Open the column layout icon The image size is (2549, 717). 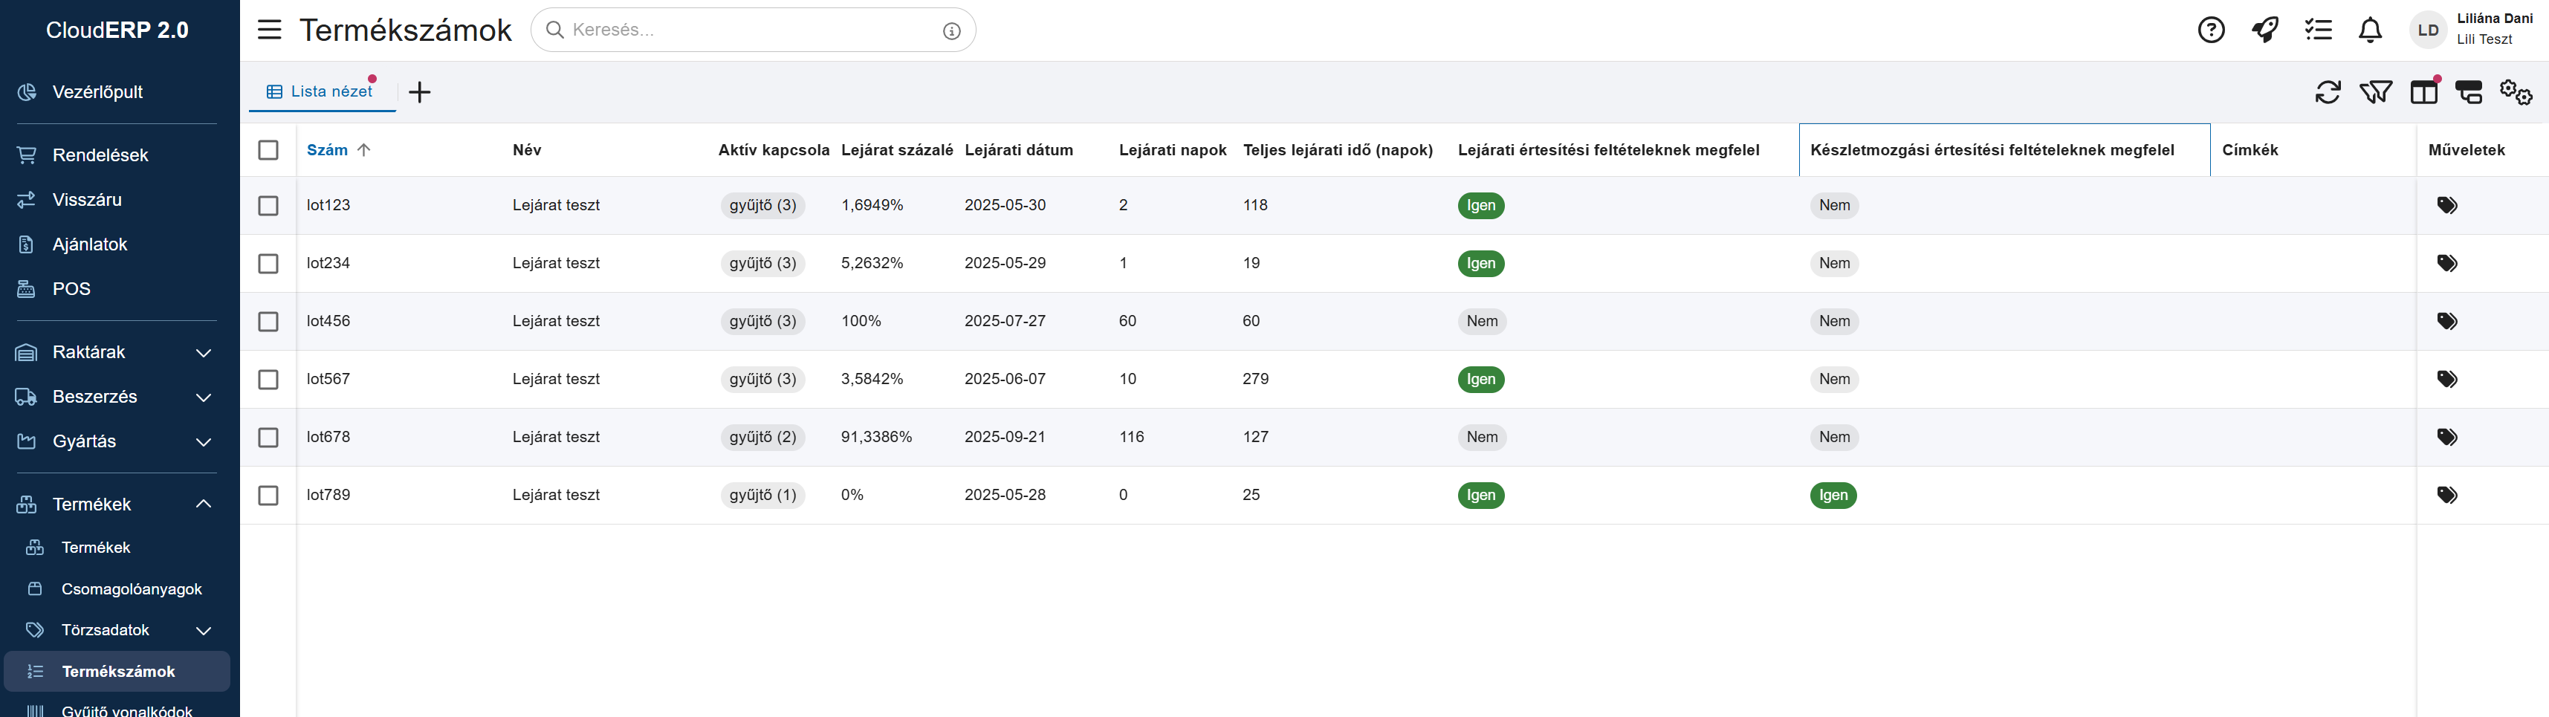2423,92
